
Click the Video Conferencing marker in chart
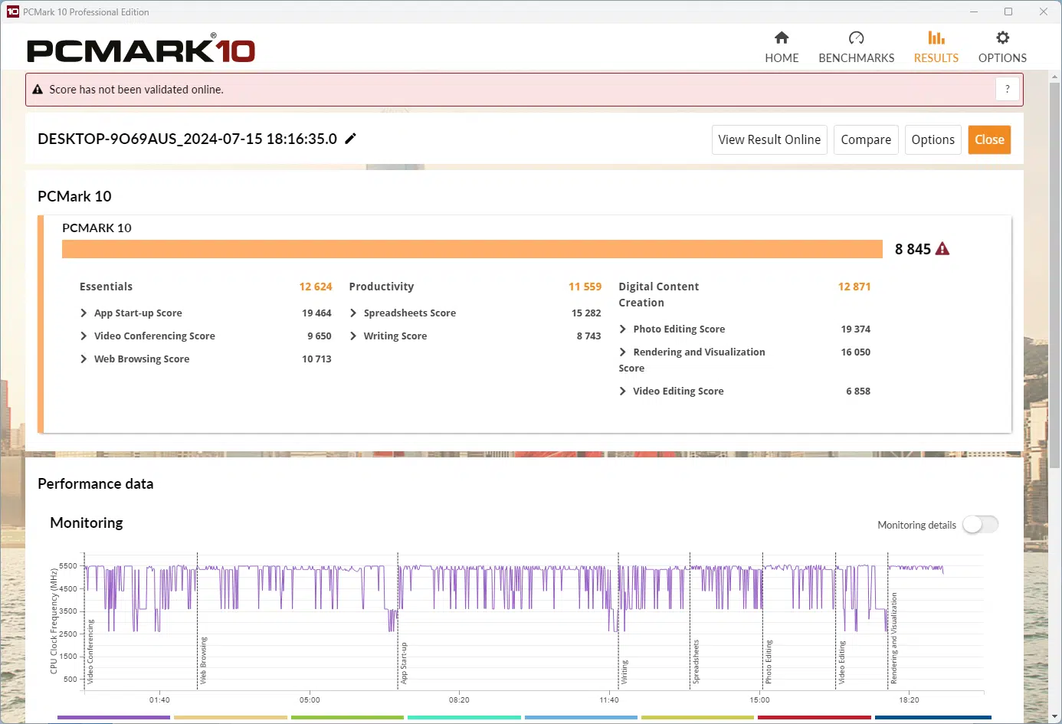click(x=90, y=651)
